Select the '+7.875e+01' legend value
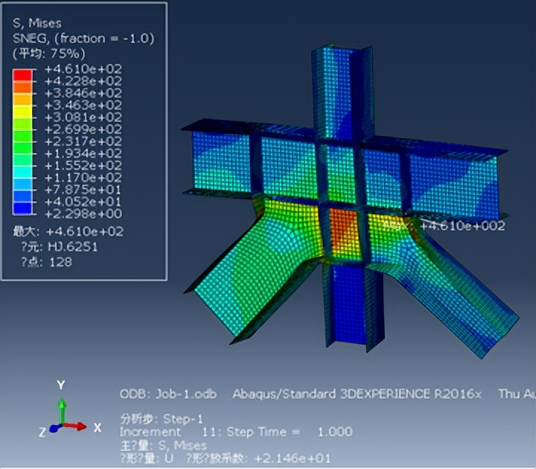This screenshot has height=469, width=536. pyautogui.click(x=83, y=189)
